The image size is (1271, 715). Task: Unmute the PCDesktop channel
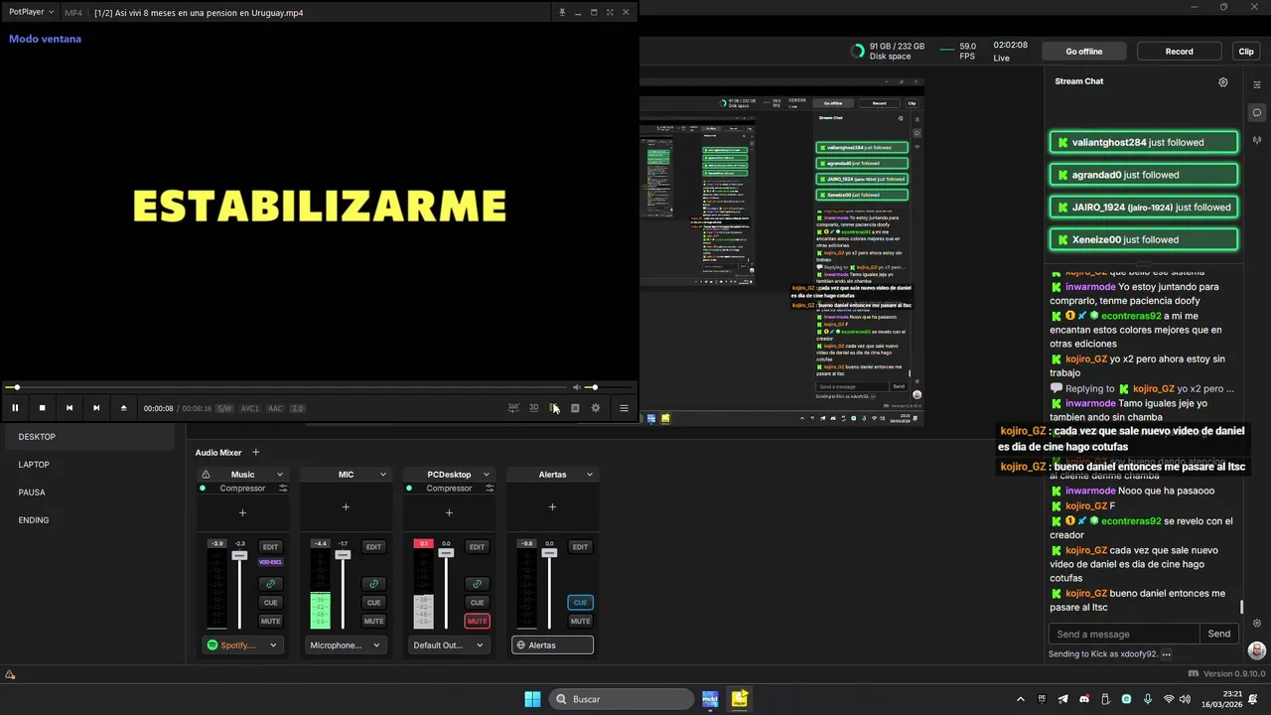coord(477,622)
